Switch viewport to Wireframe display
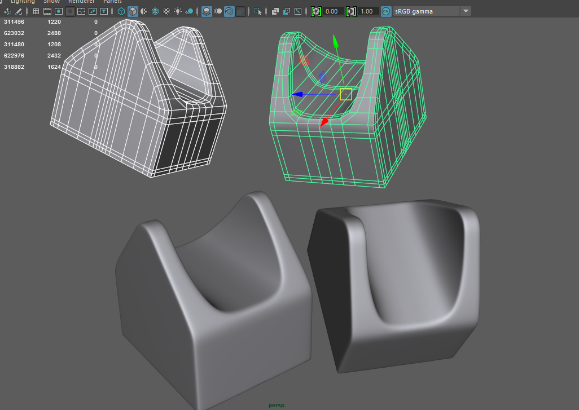 tap(121, 11)
